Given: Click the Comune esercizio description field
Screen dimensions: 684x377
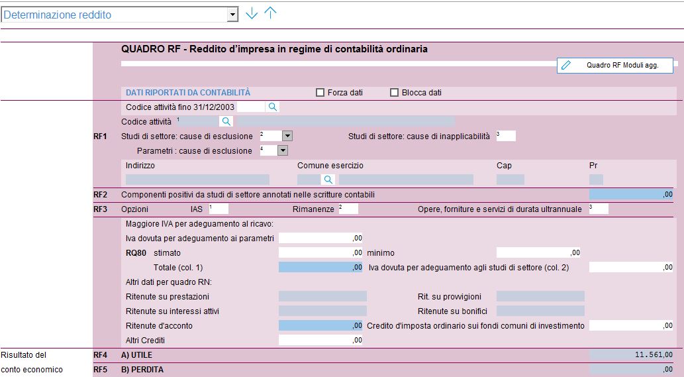Looking at the screenshot, I should click(406, 180).
